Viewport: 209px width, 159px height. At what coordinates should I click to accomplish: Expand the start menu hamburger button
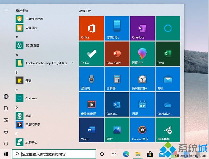tap(6, 11)
